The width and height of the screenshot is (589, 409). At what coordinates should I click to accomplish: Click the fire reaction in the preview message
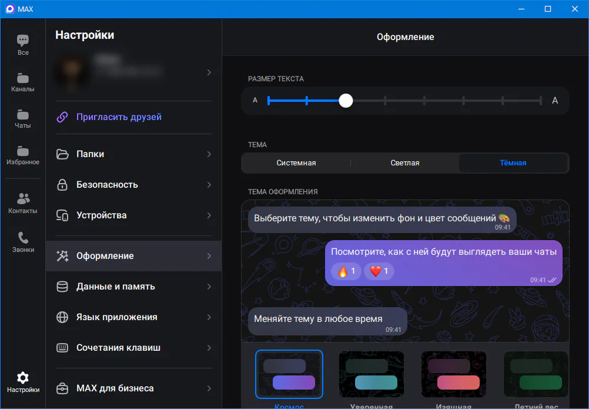pyautogui.click(x=346, y=271)
